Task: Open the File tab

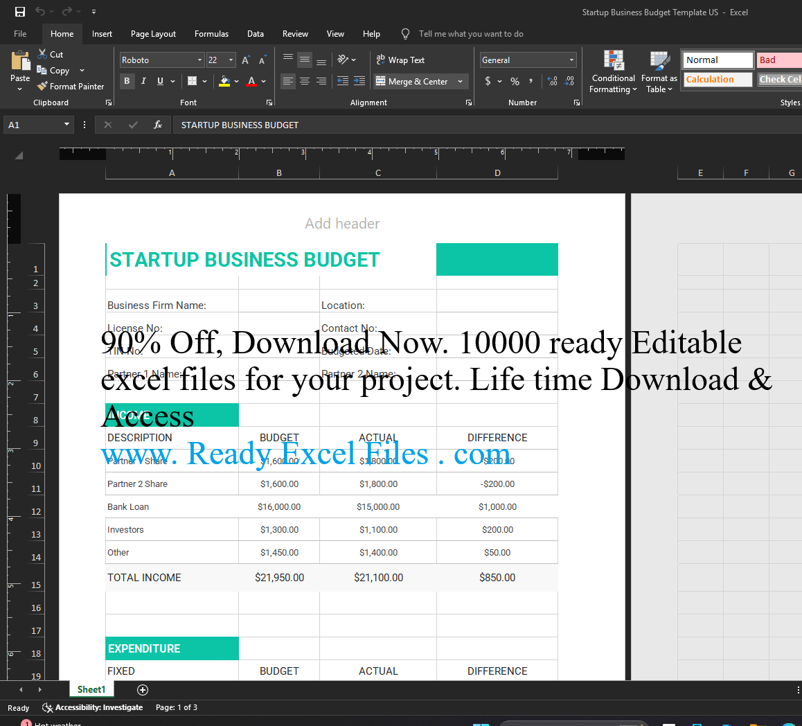Action: (x=21, y=34)
